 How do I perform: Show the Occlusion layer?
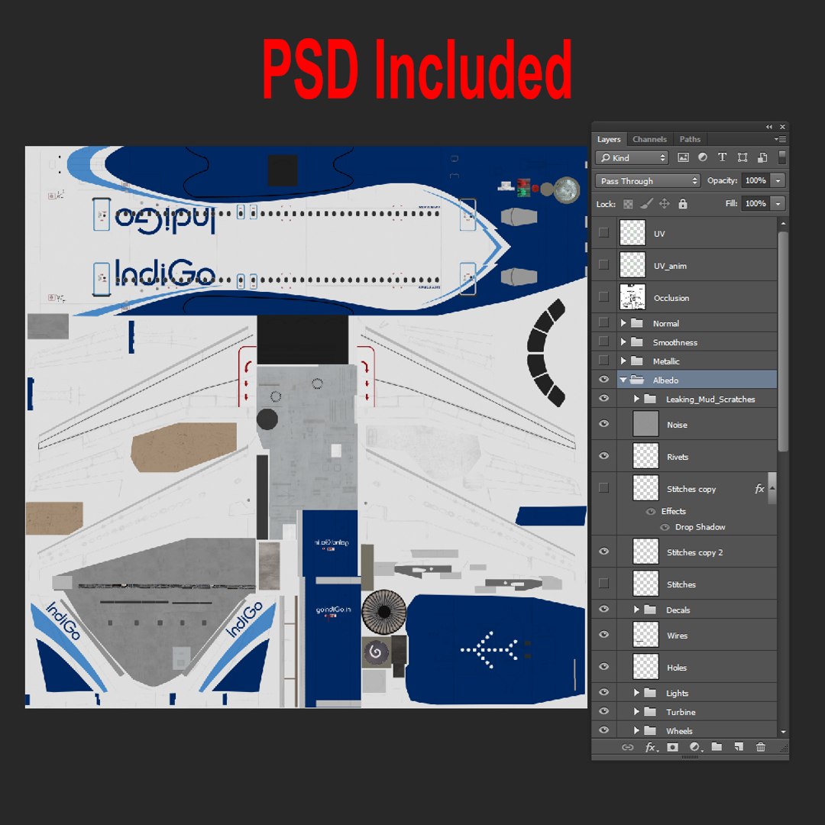point(604,296)
